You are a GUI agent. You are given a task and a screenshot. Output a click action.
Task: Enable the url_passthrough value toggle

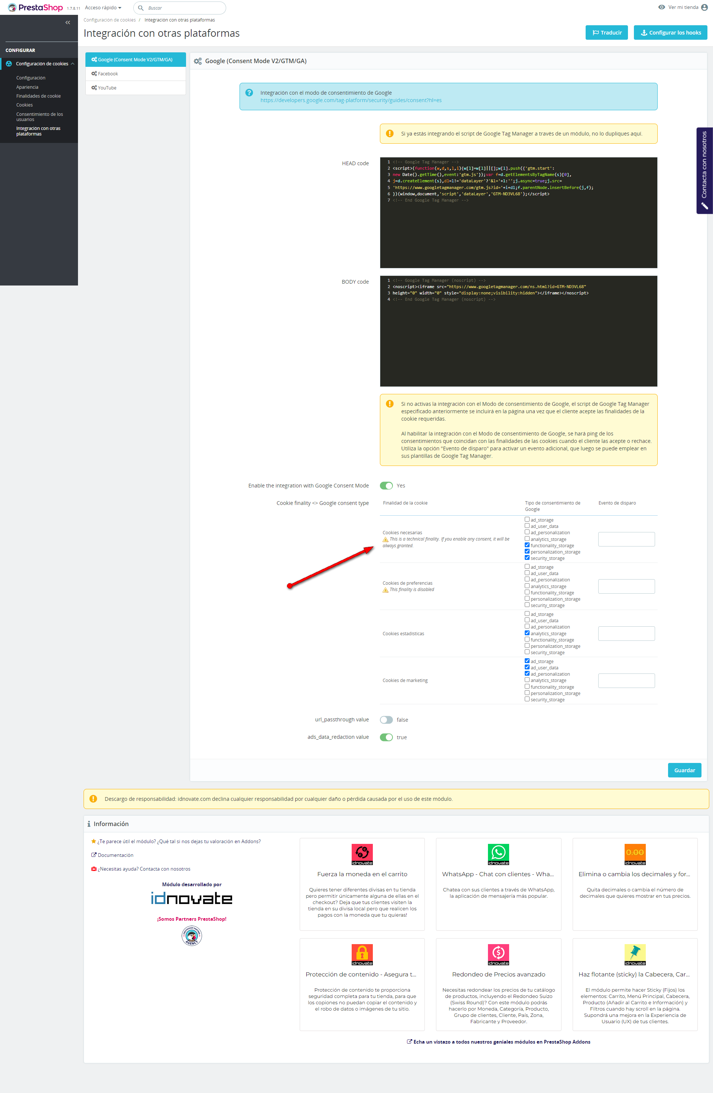tap(386, 720)
